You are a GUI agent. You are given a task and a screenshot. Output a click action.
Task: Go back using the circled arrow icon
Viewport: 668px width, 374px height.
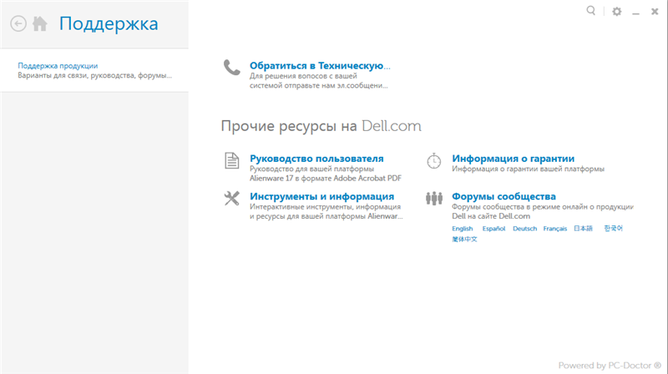tap(18, 23)
